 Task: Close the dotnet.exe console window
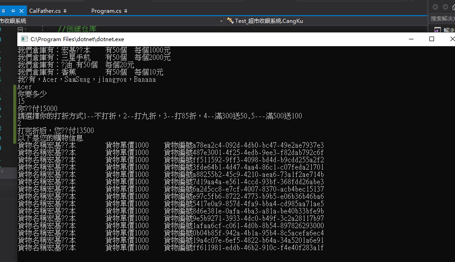452,39
